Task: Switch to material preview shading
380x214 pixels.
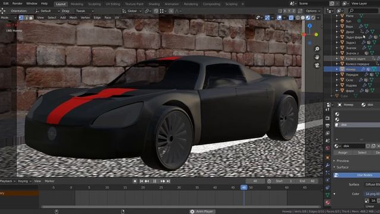Action: coord(308,18)
